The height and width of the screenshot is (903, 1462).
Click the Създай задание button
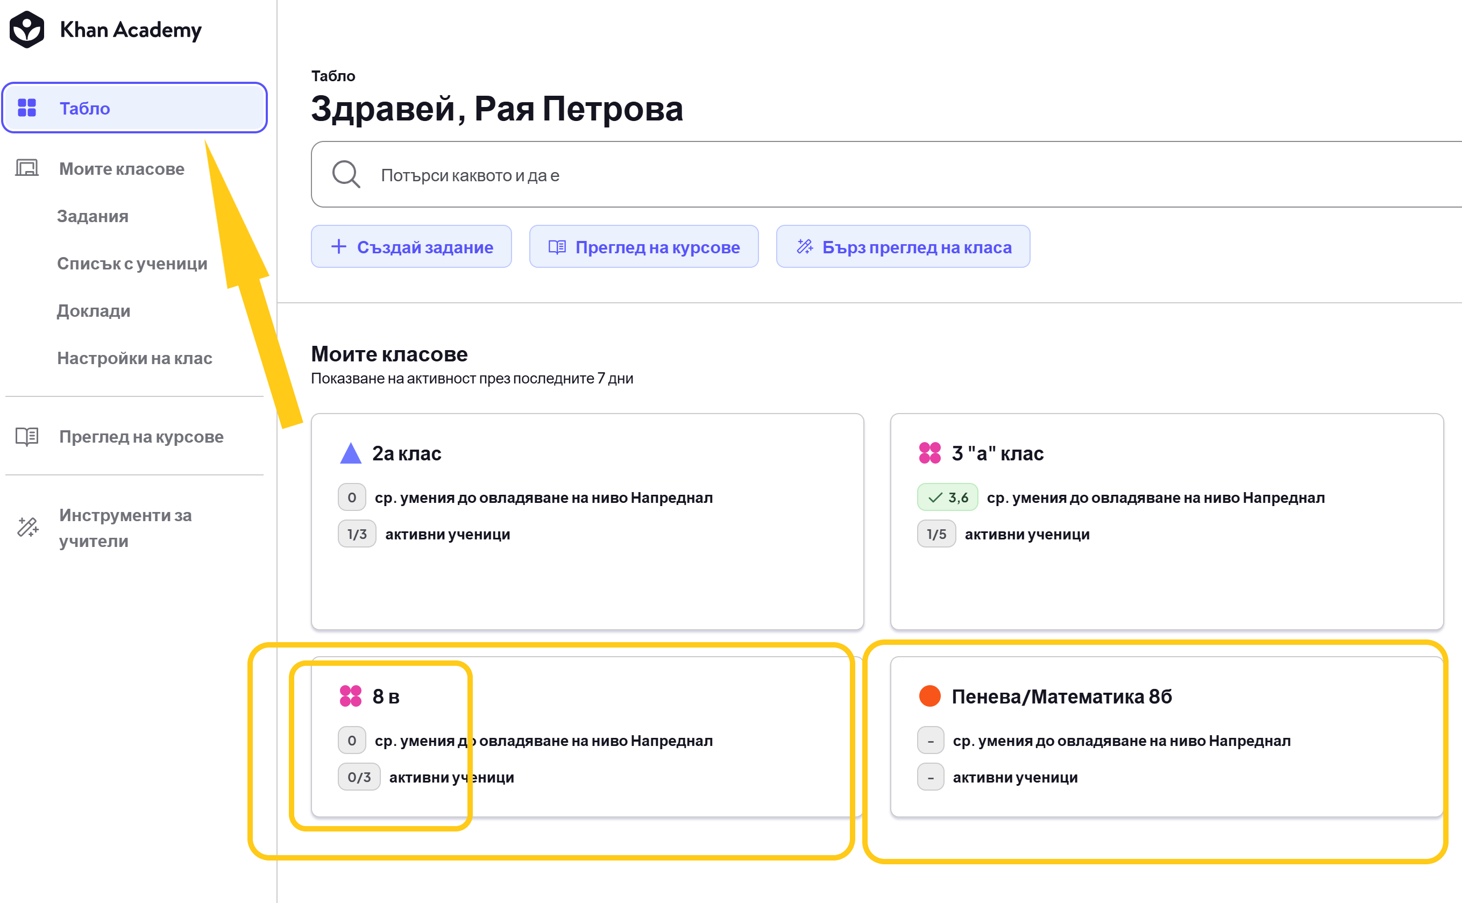click(x=411, y=246)
